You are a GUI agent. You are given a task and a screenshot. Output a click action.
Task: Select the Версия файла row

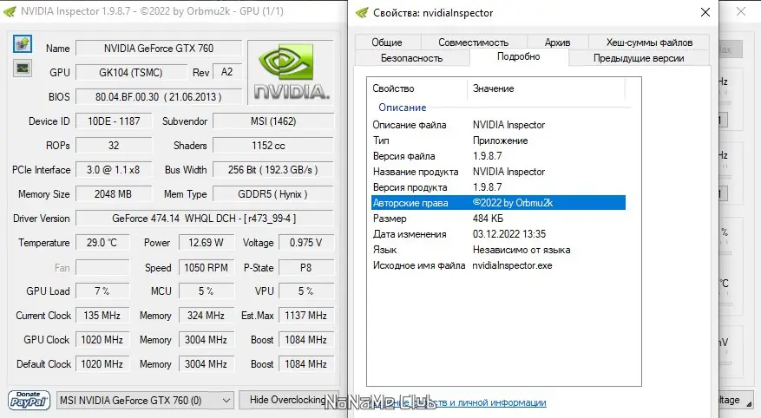(498, 156)
